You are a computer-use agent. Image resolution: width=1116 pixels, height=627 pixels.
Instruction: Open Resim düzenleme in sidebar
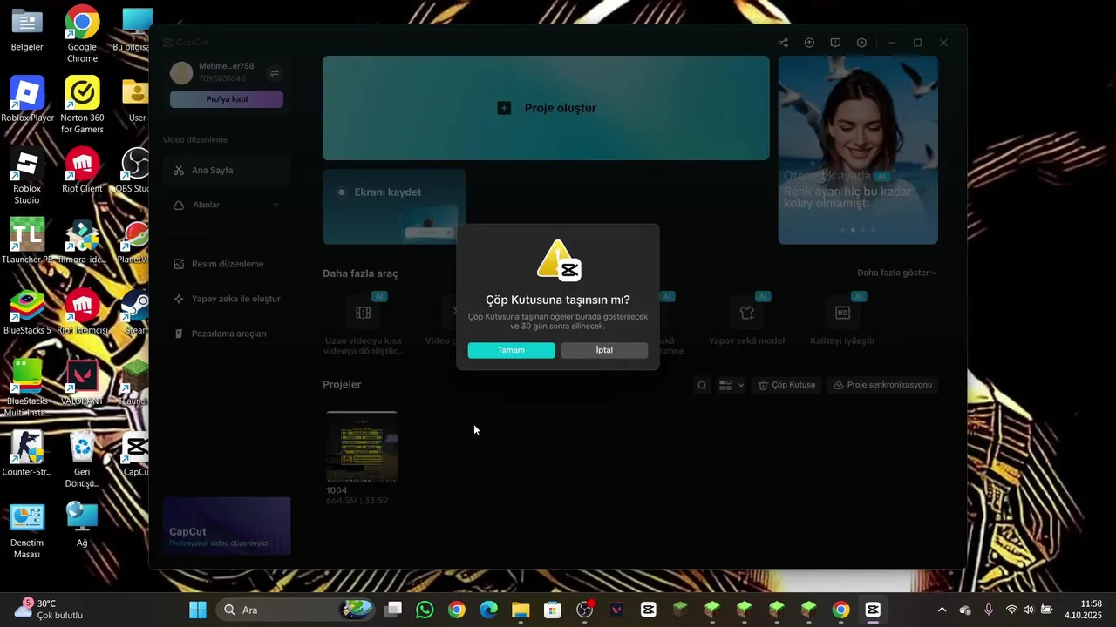[x=227, y=264]
